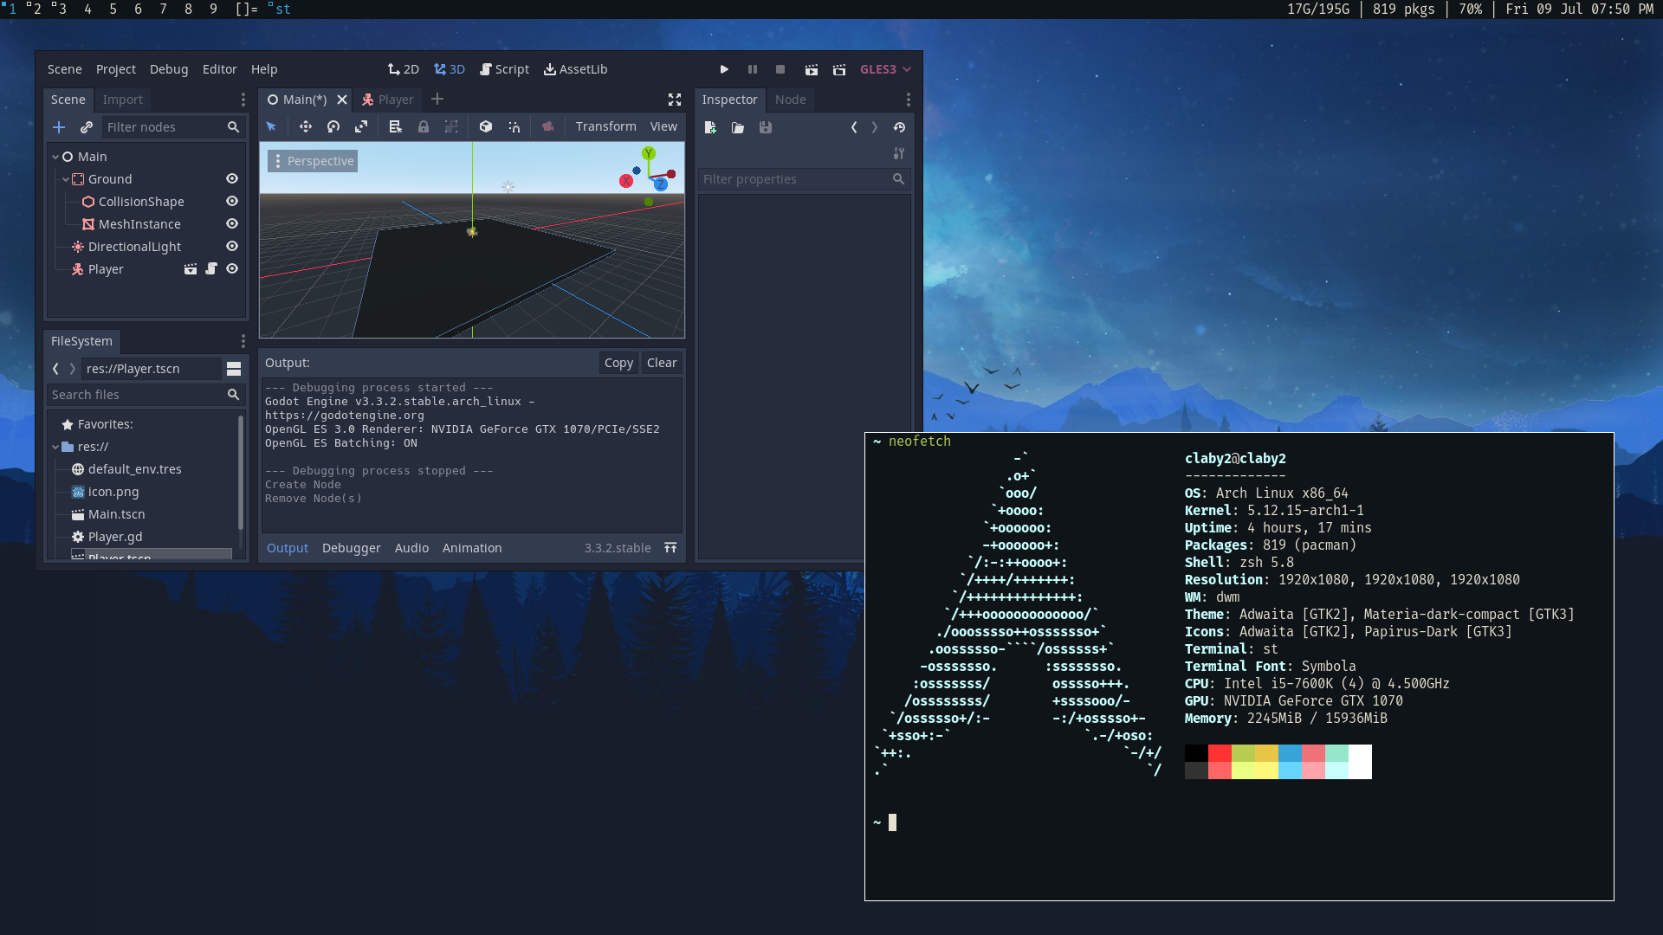The image size is (1663, 935).
Task: Click the override camera icon
Action: (x=548, y=126)
